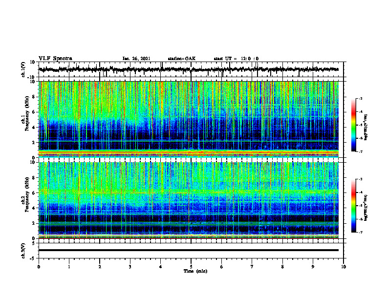Click the ch.1 "Frequency (kHz)" axis label
Image resolution: width=387 pixels, height=299 pixels.
27,113
